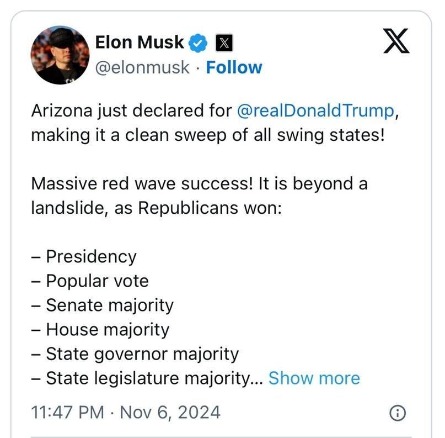The image size is (445, 438).
Task: Click the '– State governor majority' line
Action: coord(135,353)
